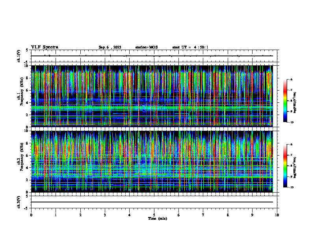Select the date text "Sep. 6 , 2023"
The height and width of the screenshot is (241, 312).
coord(110,47)
